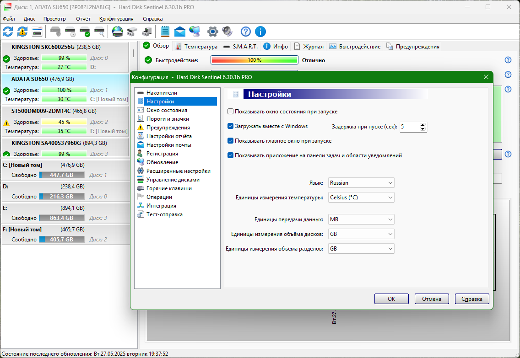
Task: Click the globe with disk toolbar icon
Action: click(x=117, y=32)
